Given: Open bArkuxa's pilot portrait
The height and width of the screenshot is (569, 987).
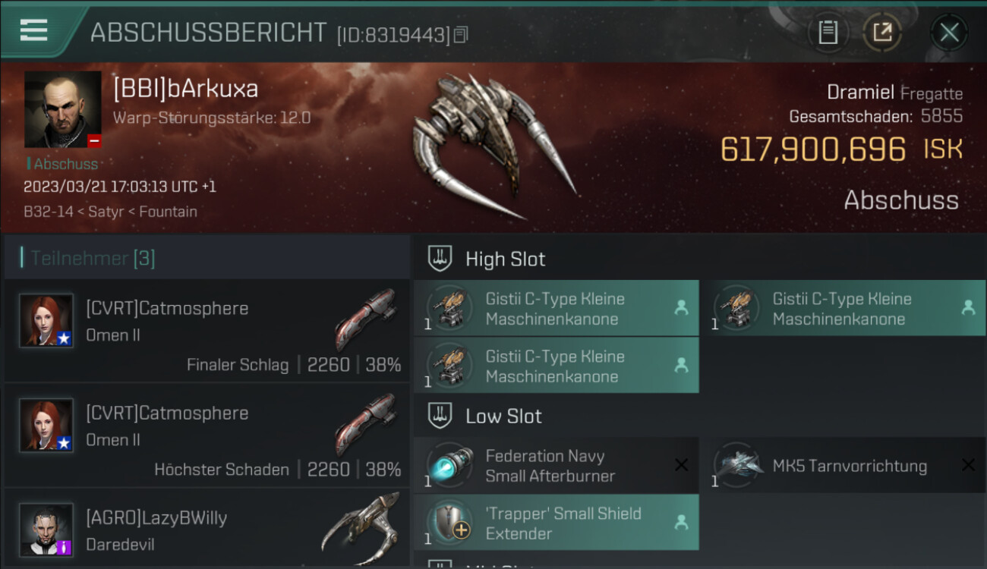Looking at the screenshot, I should [63, 109].
